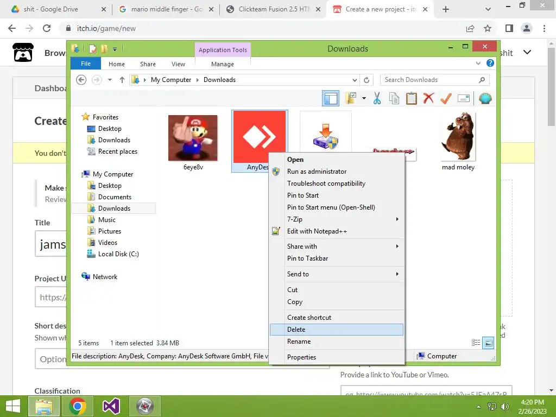Viewport: 556px width, 417px height.
Task: Open the Manage ribbon tab
Action: coord(223,64)
